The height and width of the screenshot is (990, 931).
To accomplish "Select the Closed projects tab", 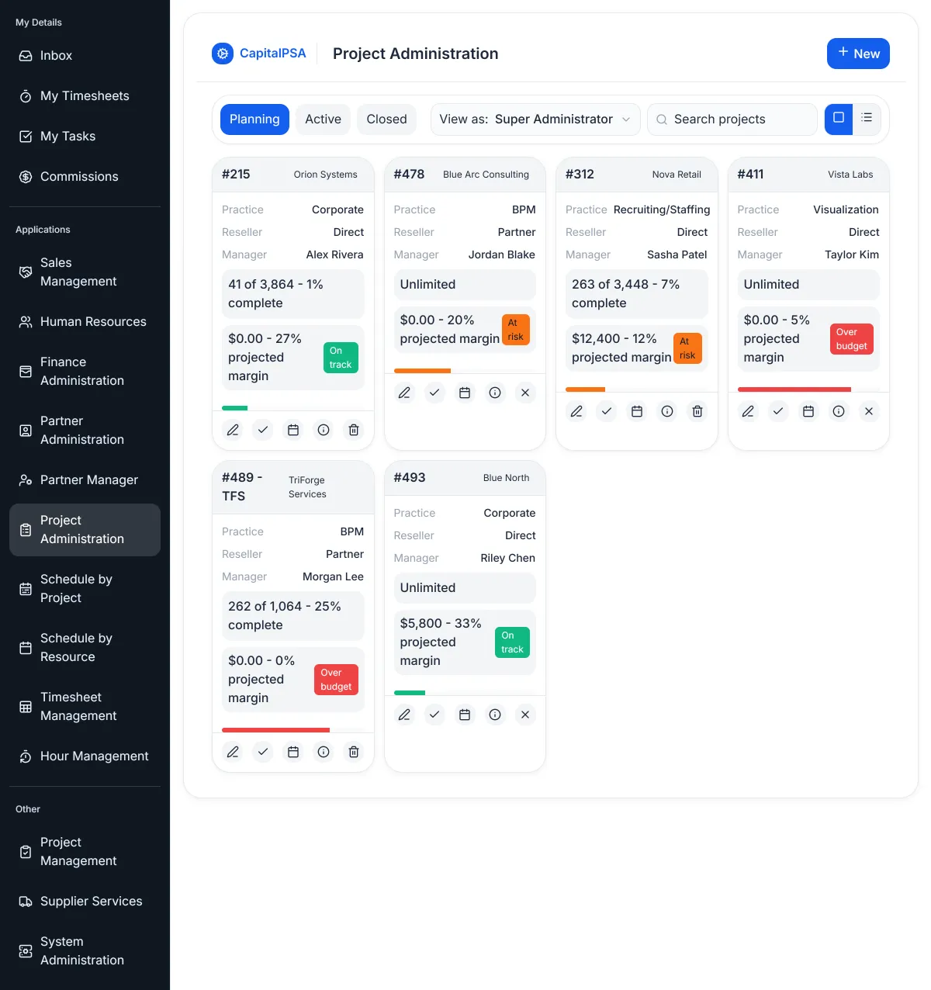I will 386,119.
